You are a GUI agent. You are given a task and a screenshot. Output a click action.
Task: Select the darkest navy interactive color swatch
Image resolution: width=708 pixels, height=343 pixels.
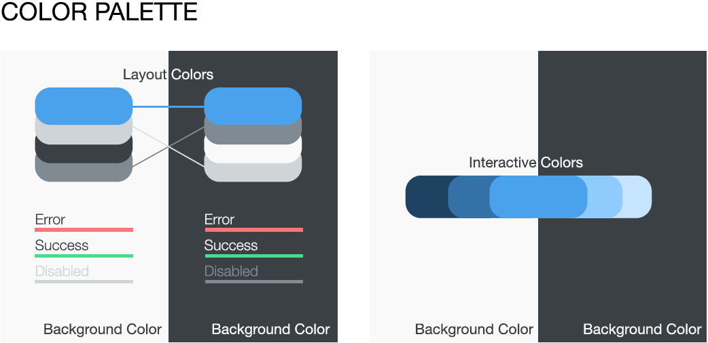427,197
